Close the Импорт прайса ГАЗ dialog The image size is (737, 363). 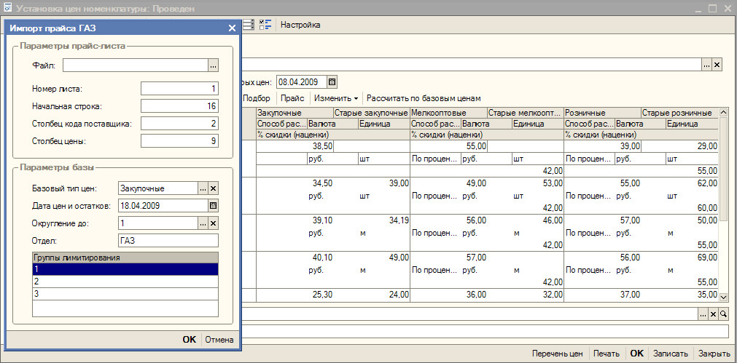point(232,28)
